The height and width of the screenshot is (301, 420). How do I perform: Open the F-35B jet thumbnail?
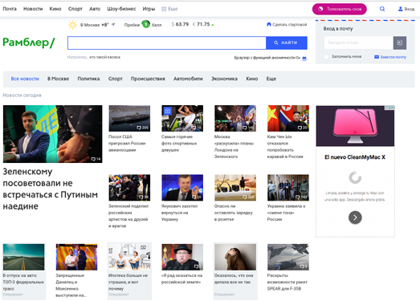click(288, 257)
